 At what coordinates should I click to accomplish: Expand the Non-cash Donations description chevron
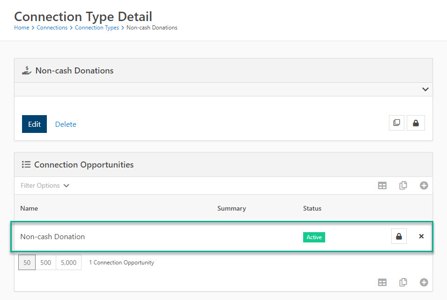[x=425, y=89]
